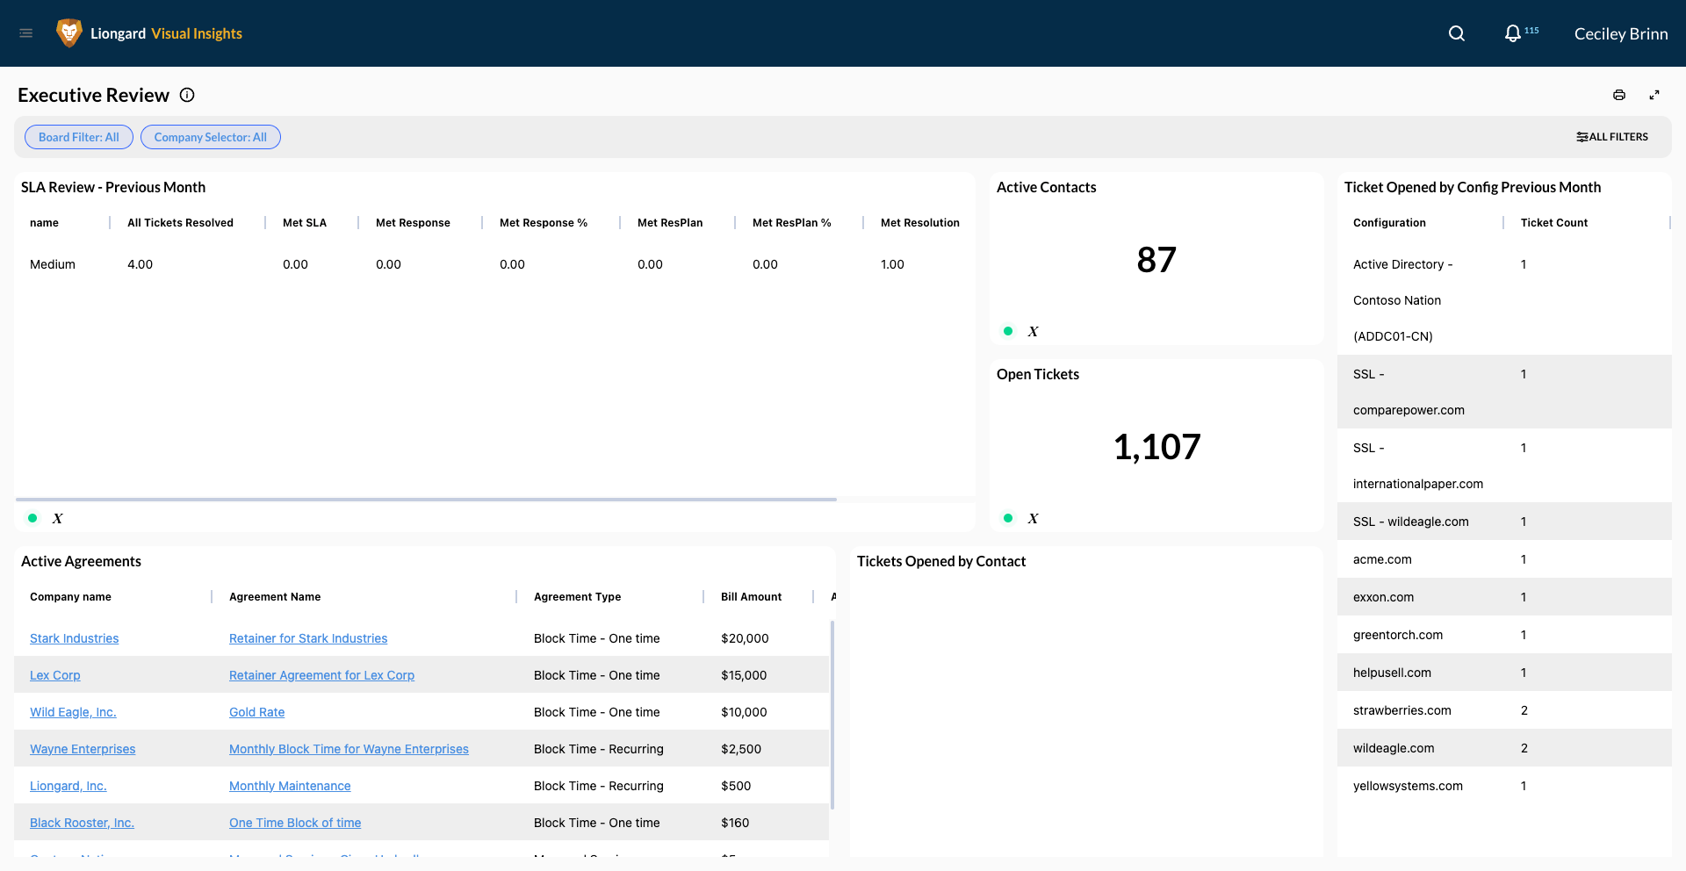Expand dashboard to fullscreen
The width and height of the screenshot is (1686, 871).
[1654, 95]
